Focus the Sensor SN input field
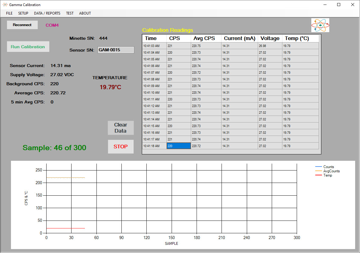Viewport: 360px width, 253px height. point(116,50)
